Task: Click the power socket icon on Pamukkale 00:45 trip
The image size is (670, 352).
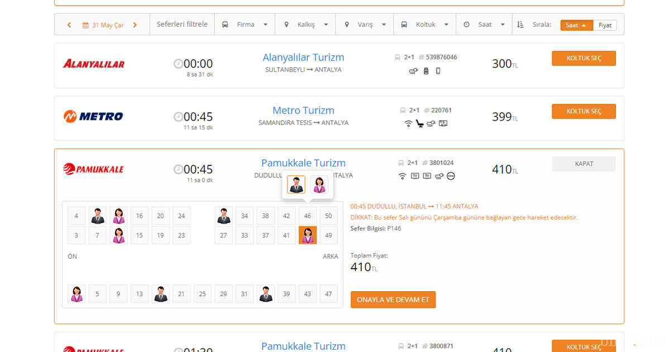Action: point(439,176)
